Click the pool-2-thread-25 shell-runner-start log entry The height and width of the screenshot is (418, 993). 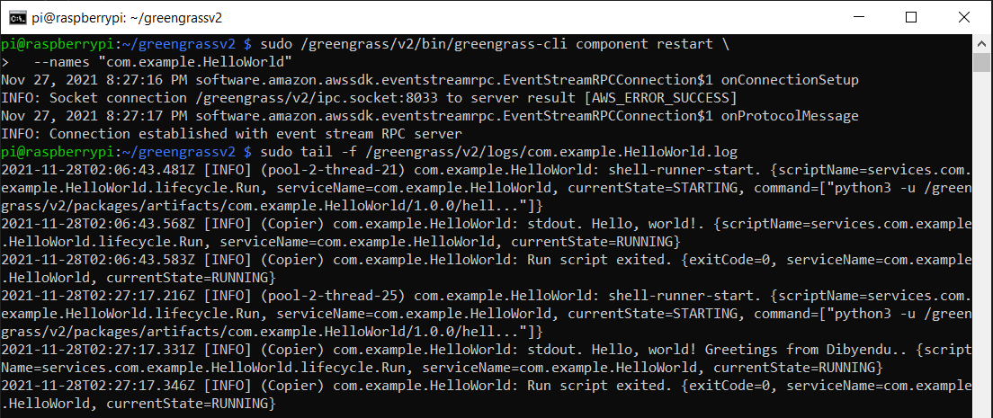coord(487,314)
